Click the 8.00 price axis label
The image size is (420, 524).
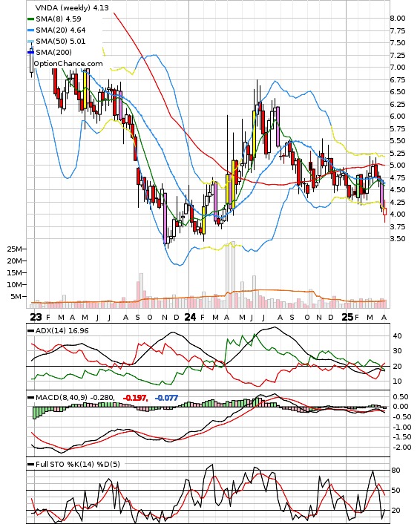(x=398, y=19)
